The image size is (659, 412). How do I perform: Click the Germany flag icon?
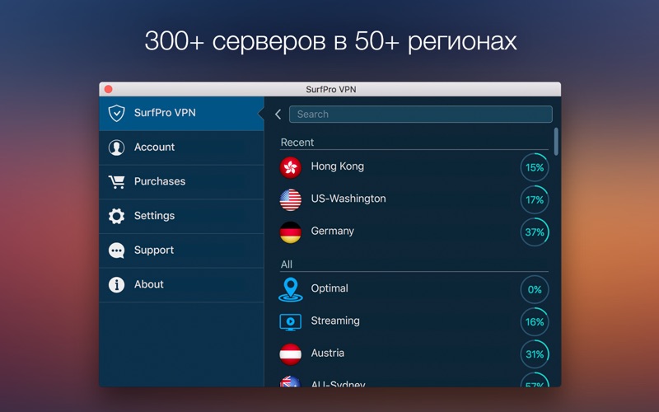[291, 232]
